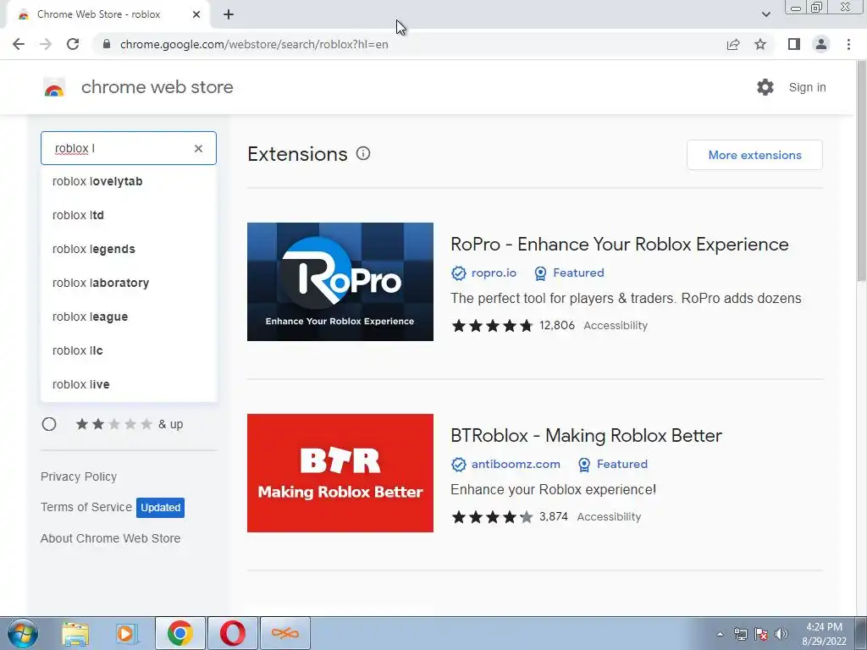Open BTRoblox - Making Roblox Better title

coord(586,436)
